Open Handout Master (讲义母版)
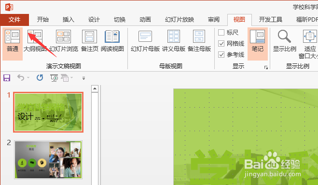318x185 pixels. (174, 41)
